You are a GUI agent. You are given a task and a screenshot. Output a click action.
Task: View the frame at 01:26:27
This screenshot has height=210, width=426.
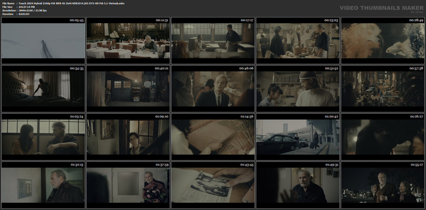pos(383,137)
